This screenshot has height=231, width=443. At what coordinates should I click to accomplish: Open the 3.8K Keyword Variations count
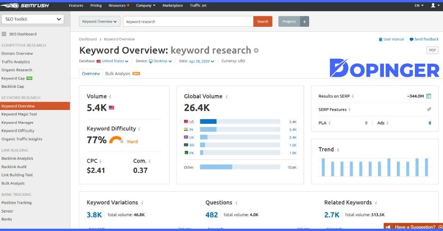point(94,215)
